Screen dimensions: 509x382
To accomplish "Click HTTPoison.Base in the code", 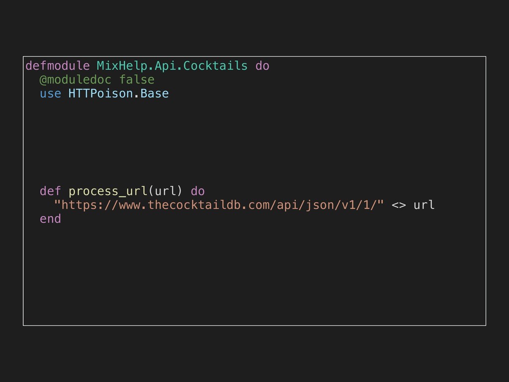I will (118, 94).
